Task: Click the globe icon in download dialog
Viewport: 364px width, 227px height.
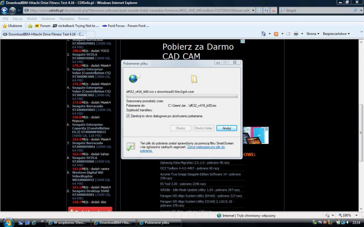Action: [134, 79]
